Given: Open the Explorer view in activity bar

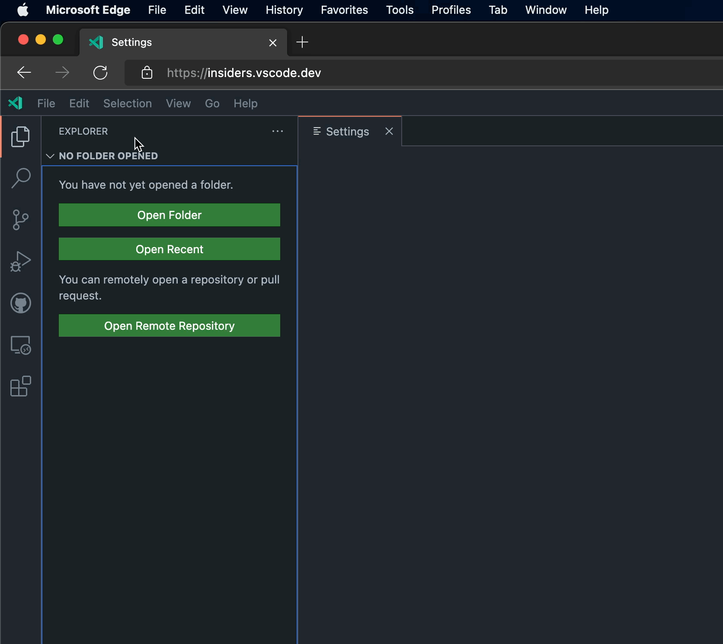Looking at the screenshot, I should tap(20, 137).
